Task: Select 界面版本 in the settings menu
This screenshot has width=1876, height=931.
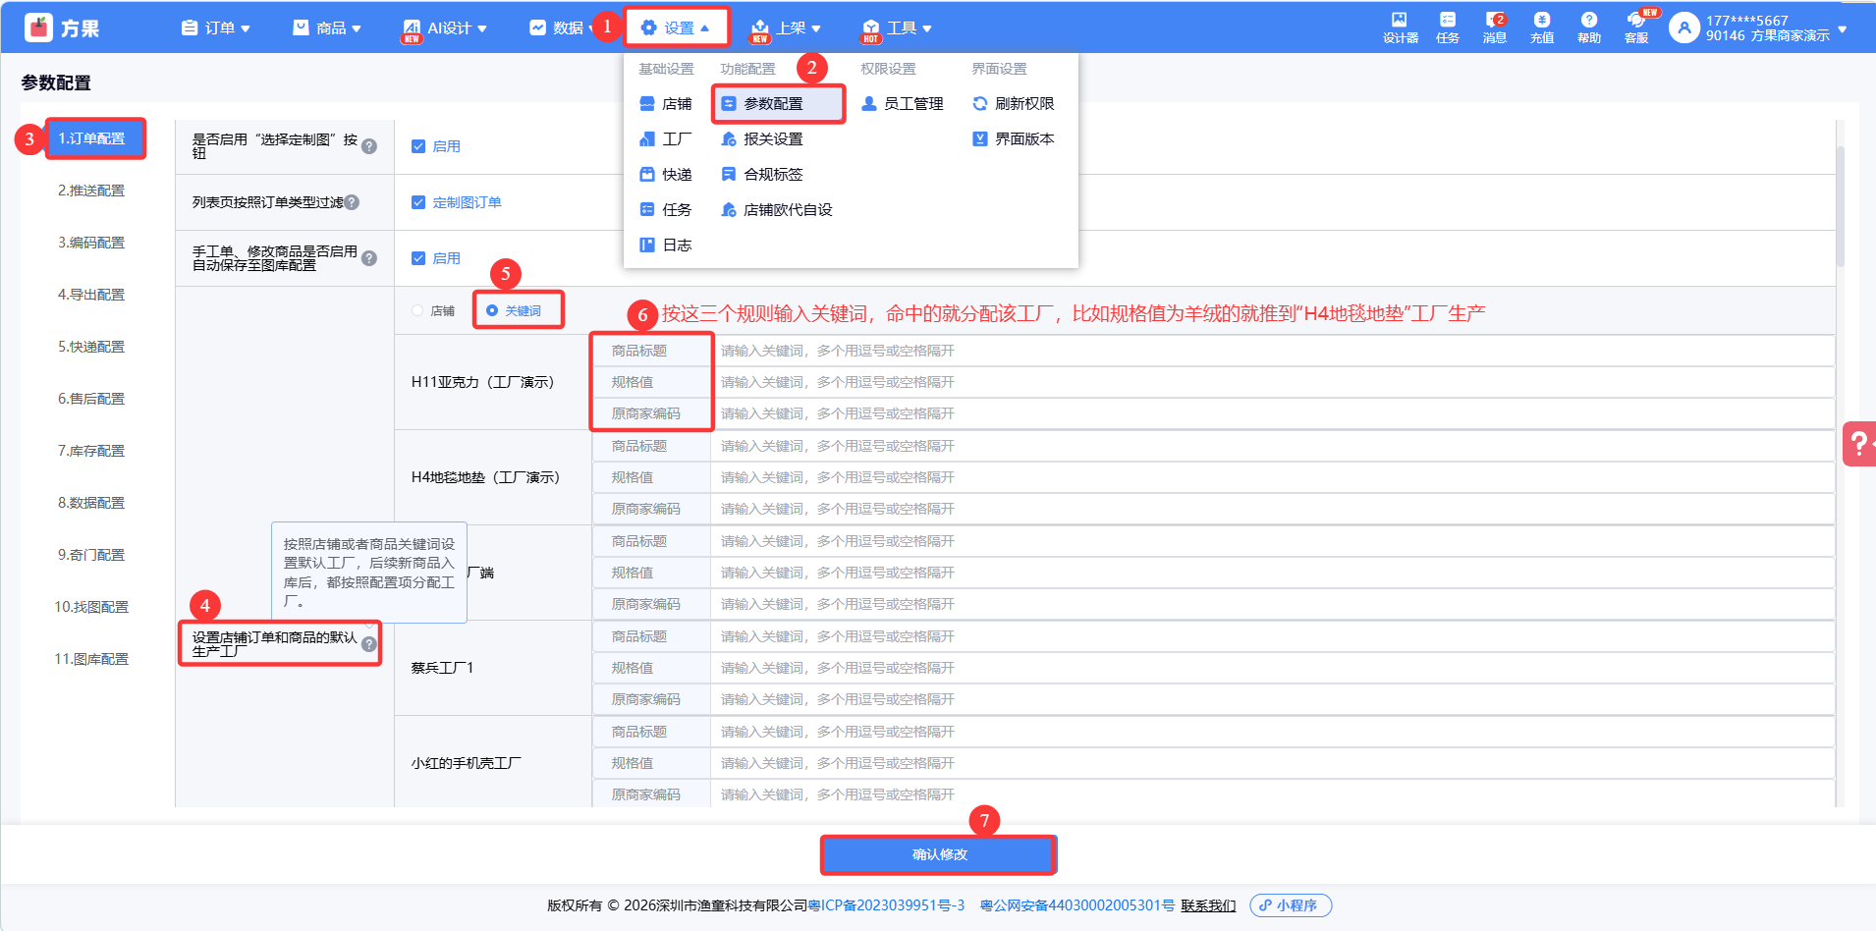Action: (1014, 139)
